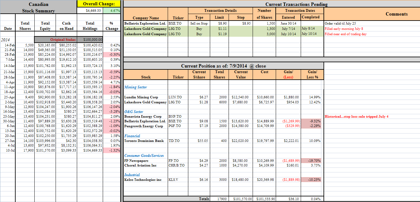Viewport: 420px width, 202px height.
Task: Select the ($1,889.98) loss cell
Action: click(288, 180)
